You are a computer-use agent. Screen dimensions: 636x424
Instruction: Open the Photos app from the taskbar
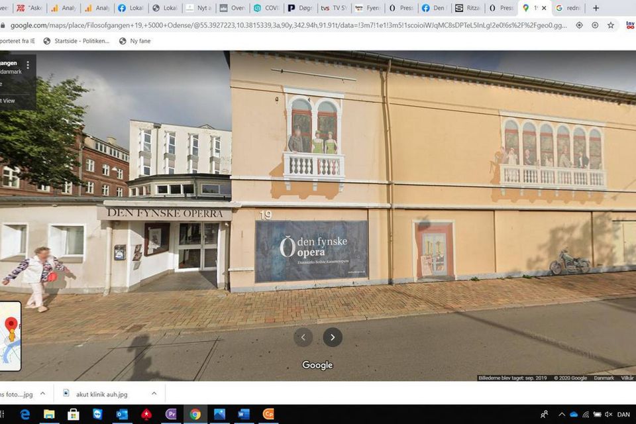[x=219, y=414]
